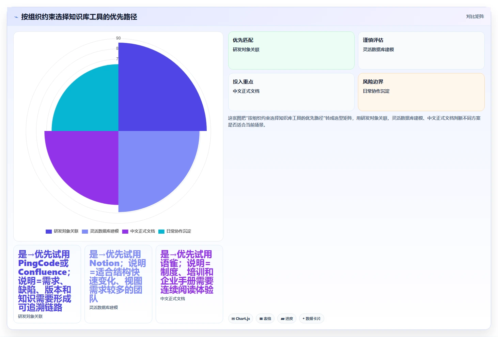Click the small icon beside the page title
This screenshot has height=337, width=498.
coord(16,17)
